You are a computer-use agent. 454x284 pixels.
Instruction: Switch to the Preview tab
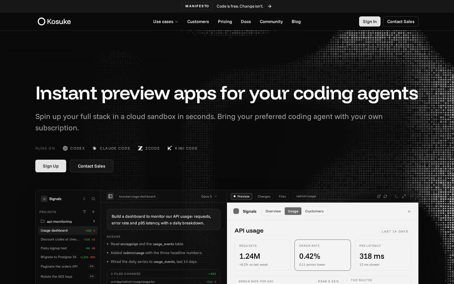click(x=242, y=196)
